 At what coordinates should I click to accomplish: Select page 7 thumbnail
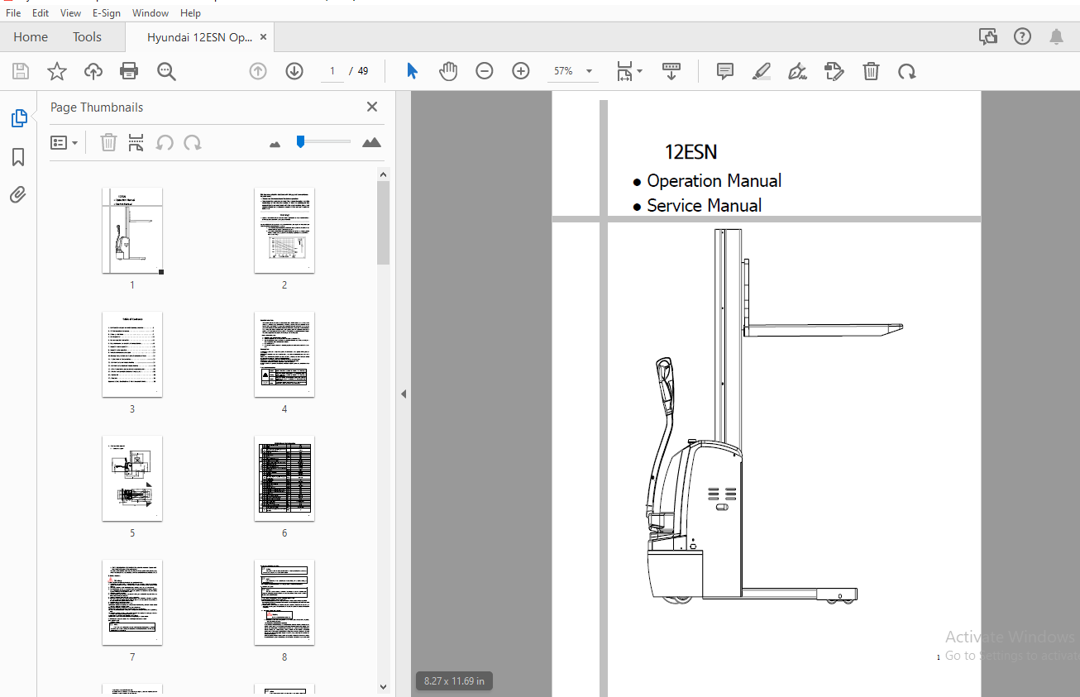tap(132, 602)
